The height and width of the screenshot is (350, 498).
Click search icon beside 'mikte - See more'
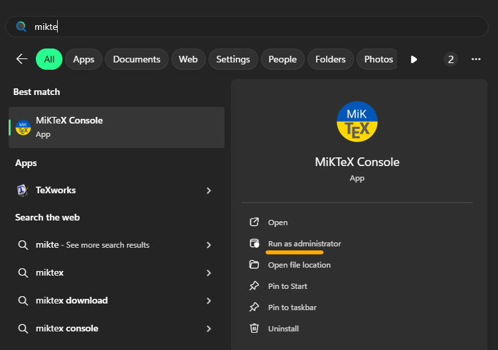[x=23, y=245]
